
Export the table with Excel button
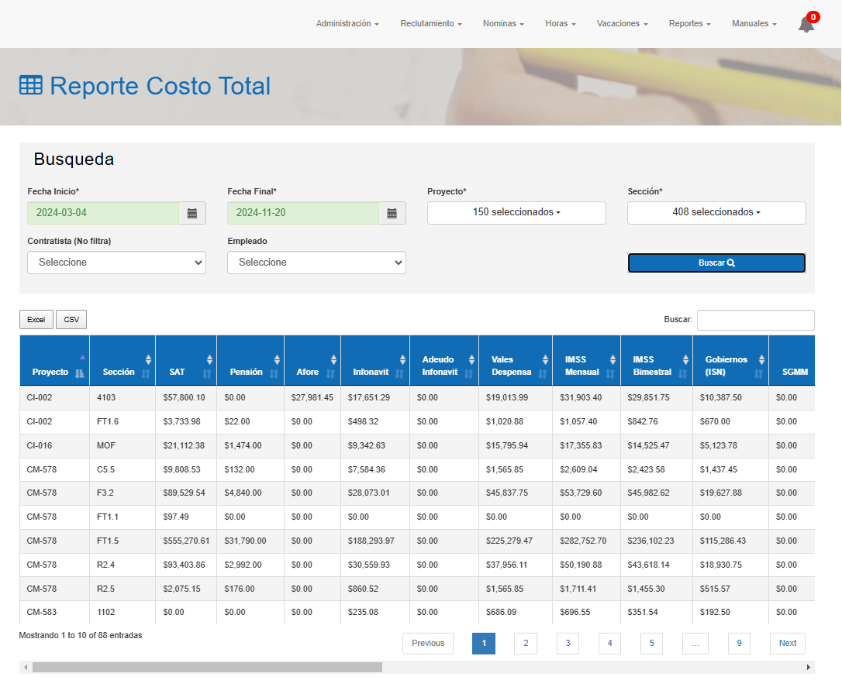36,319
